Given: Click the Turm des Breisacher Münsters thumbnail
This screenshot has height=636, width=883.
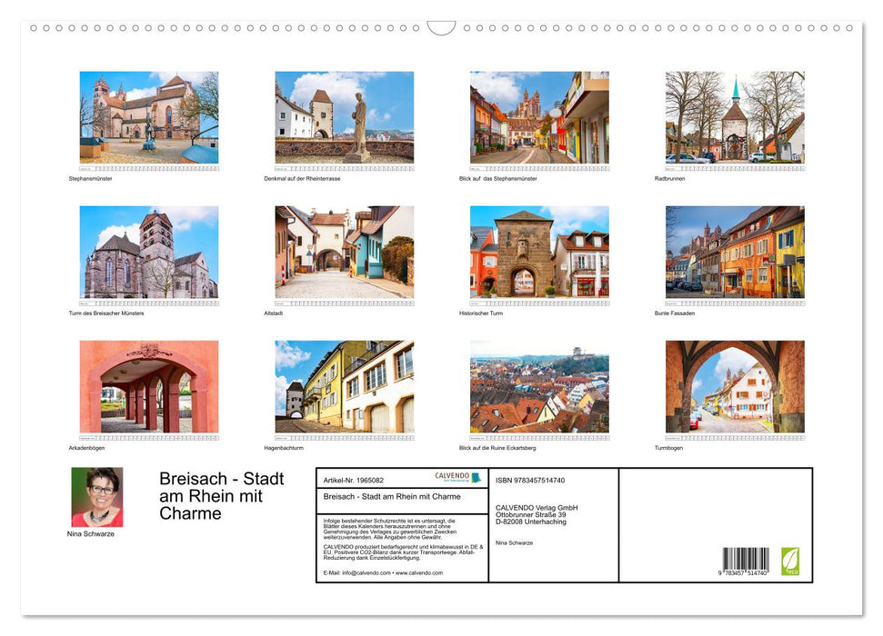Looking at the screenshot, I should click(148, 253).
